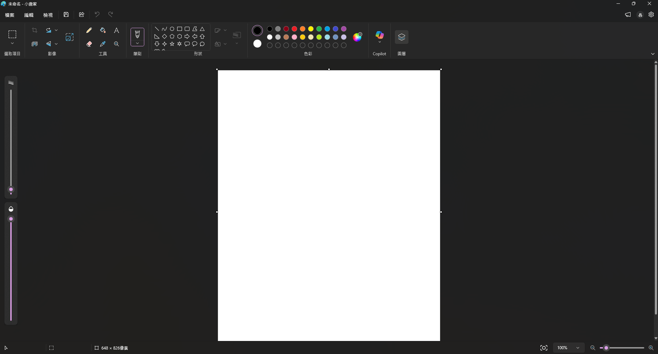Image resolution: width=658 pixels, height=354 pixels.
Task: Open the 檢視 menu
Action: [x=48, y=15]
